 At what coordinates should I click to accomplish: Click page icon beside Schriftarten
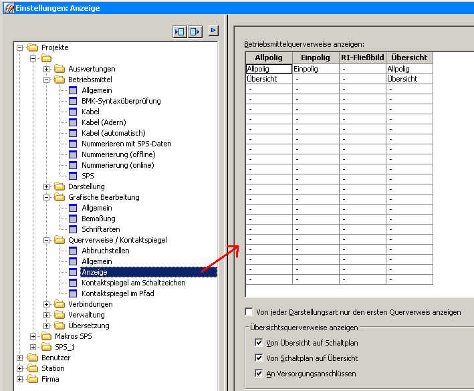click(x=73, y=229)
